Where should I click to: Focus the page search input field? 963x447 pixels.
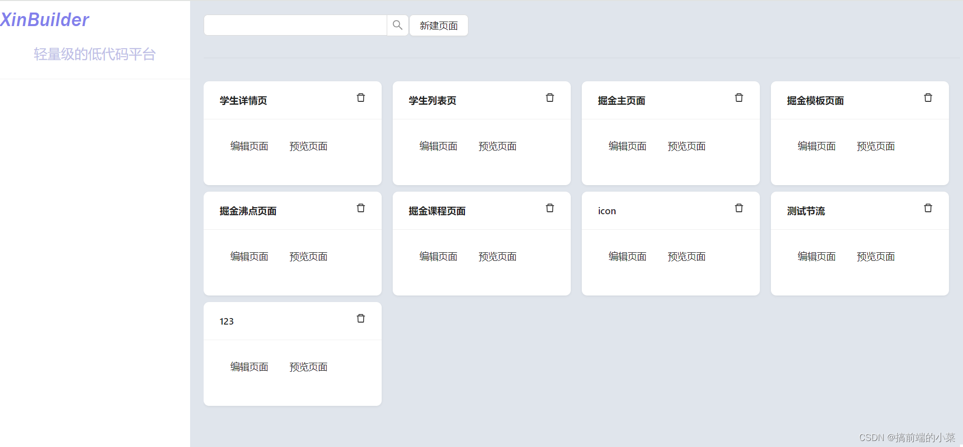(295, 25)
